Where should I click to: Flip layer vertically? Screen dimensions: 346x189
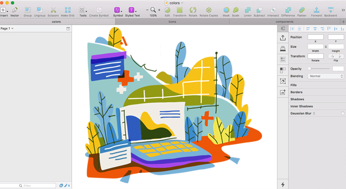coord(340,56)
